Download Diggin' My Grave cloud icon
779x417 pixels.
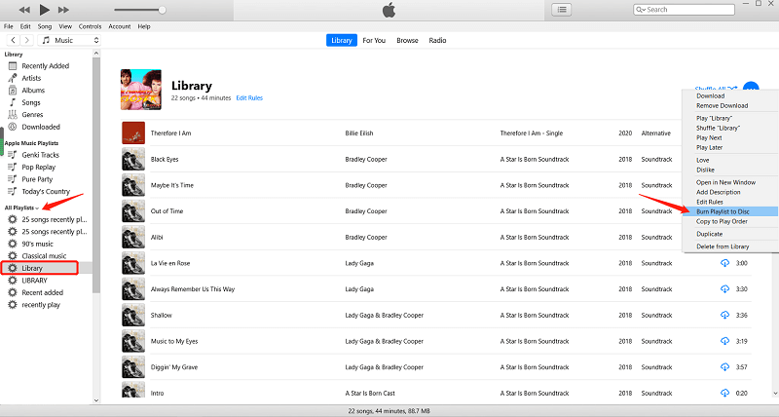pos(724,366)
